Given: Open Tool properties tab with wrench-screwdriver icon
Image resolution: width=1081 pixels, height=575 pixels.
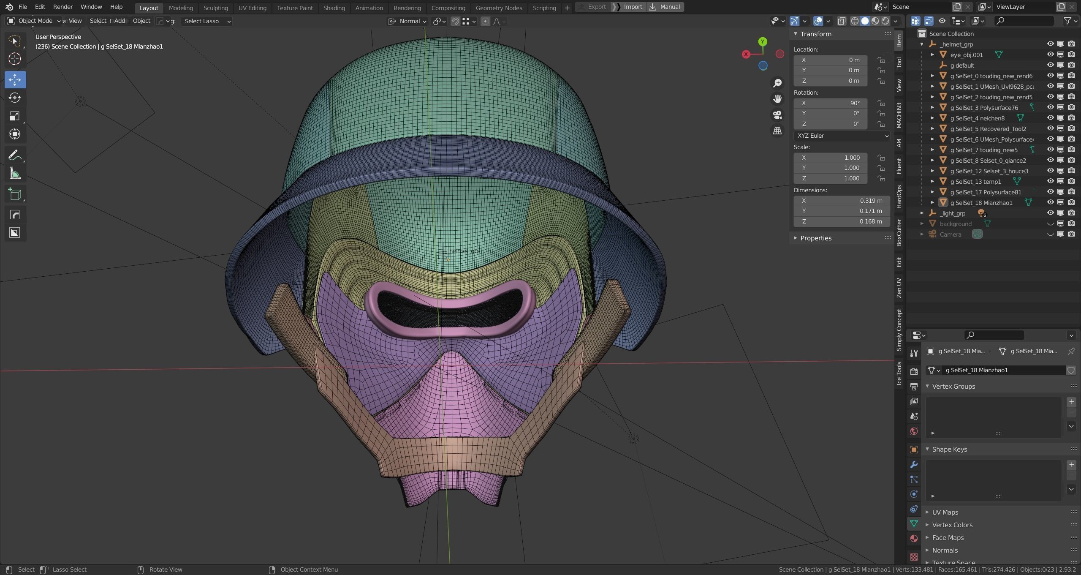Looking at the screenshot, I should coord(914,354).
